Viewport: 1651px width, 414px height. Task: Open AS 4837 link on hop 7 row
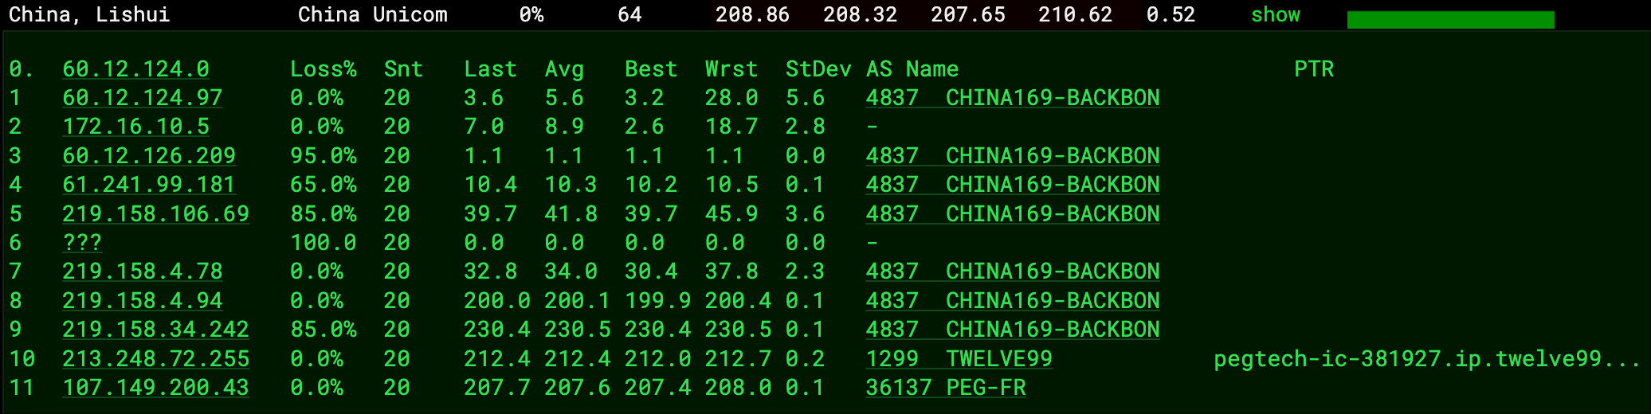pyautogui.click(x=1013, y=271)
